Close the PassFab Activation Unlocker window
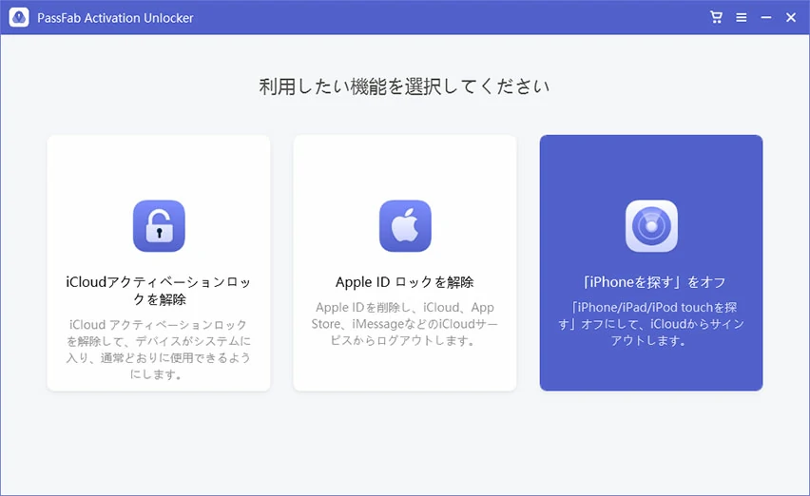Screen dimensions: 810x496 [791, 17]
